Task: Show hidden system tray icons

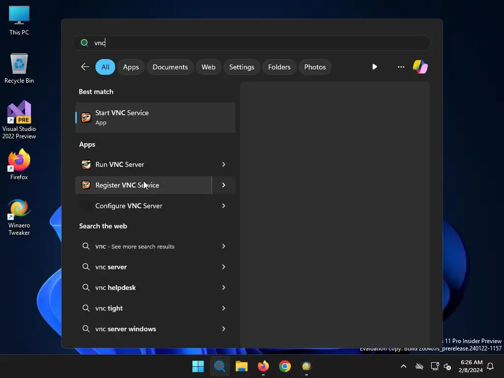Action: coord(404,366)
